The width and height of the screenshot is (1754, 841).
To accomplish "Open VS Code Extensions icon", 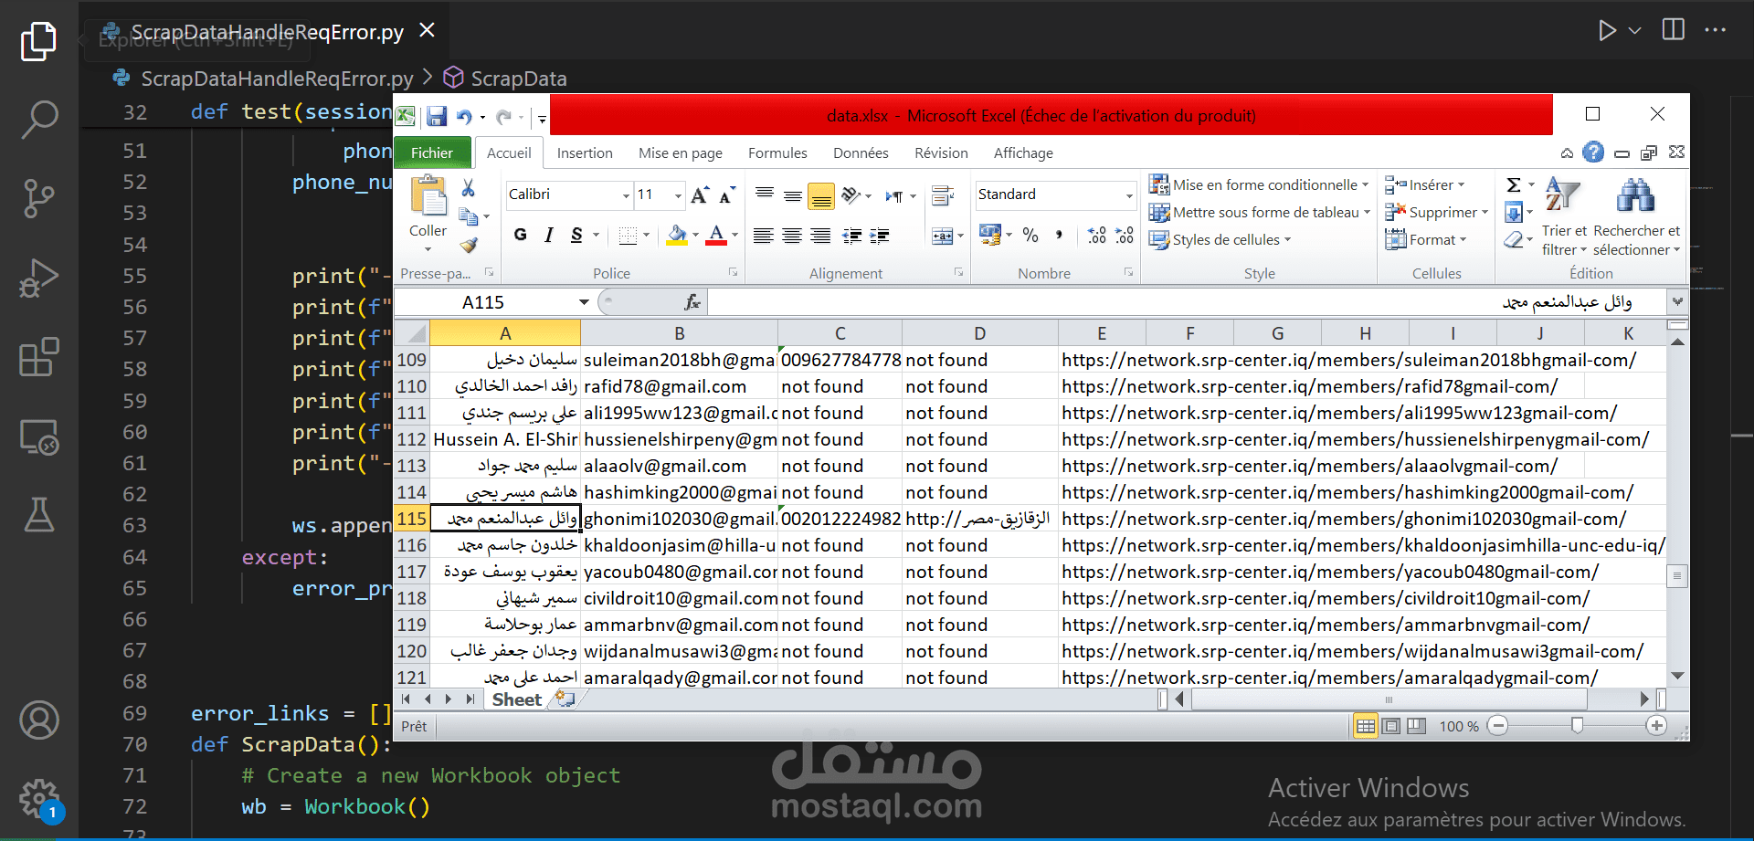I will [39, 357].
